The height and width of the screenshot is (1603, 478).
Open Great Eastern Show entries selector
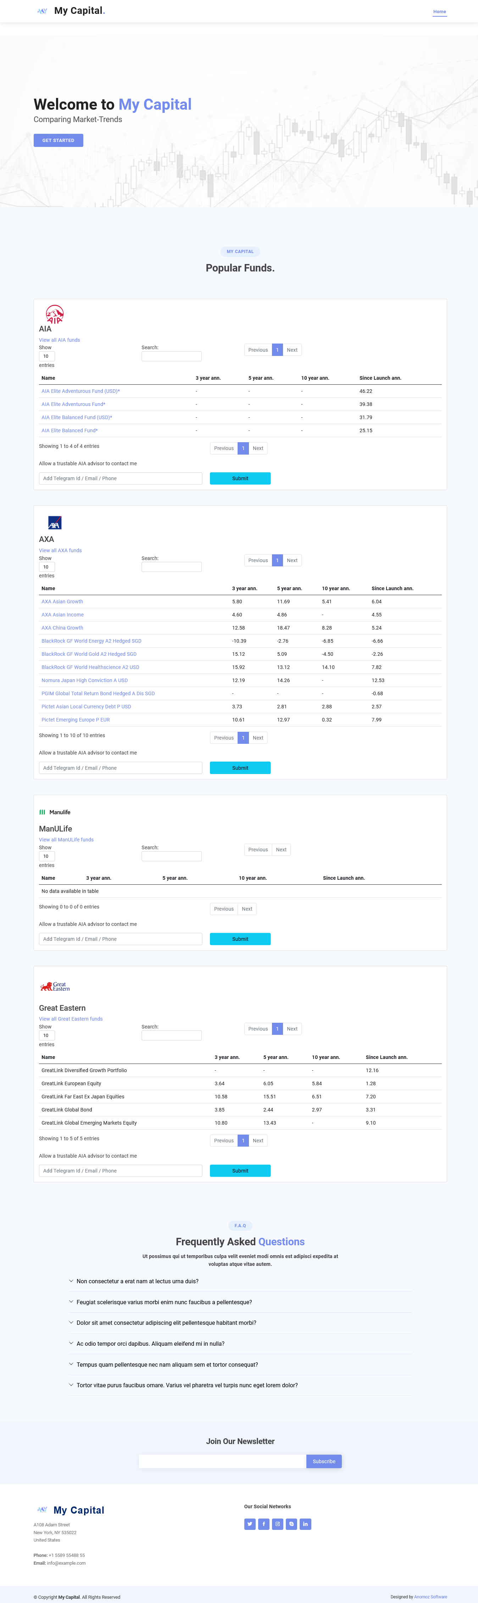(46, 1036)
